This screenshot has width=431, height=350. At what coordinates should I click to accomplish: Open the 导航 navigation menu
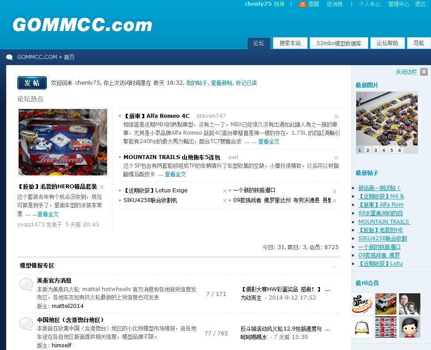(x=419, y=43)
